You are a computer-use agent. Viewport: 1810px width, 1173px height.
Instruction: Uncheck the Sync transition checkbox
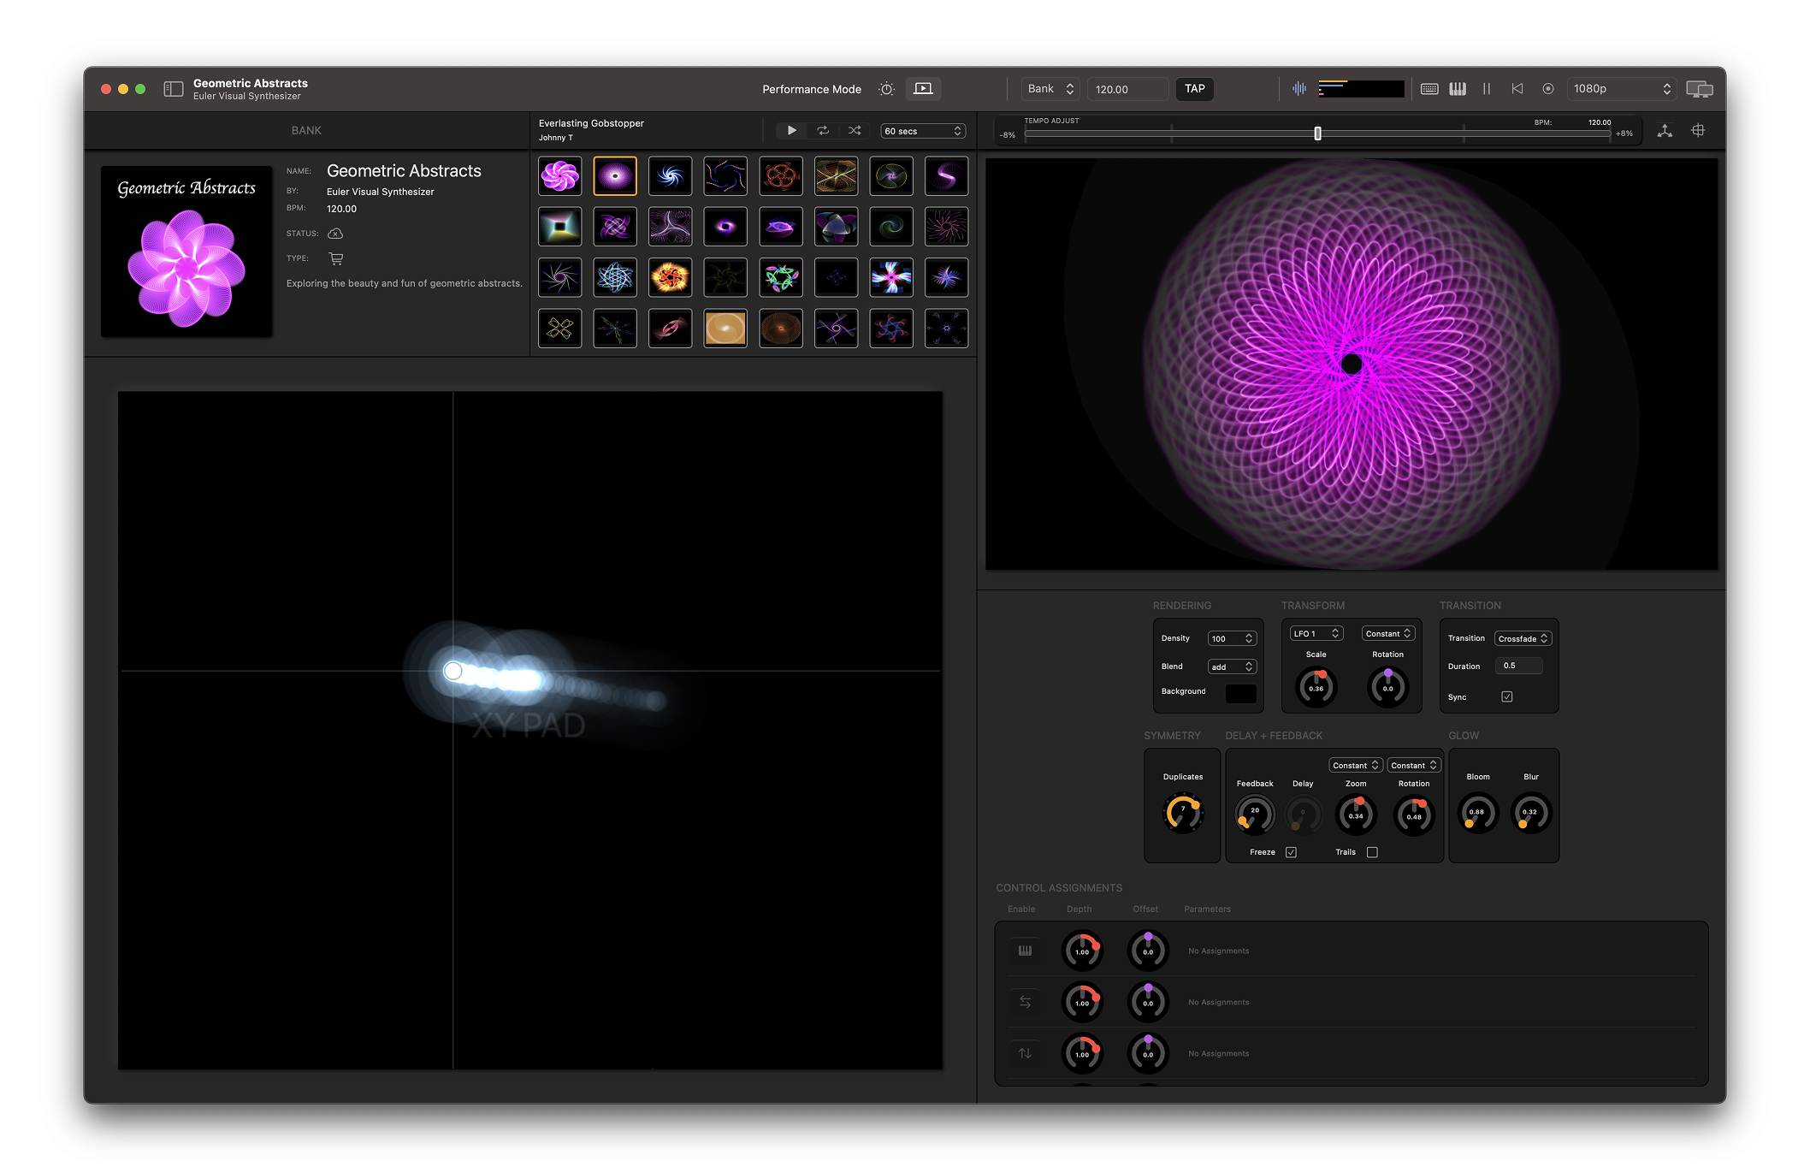pyautogui.click(x=1507, y=696)
